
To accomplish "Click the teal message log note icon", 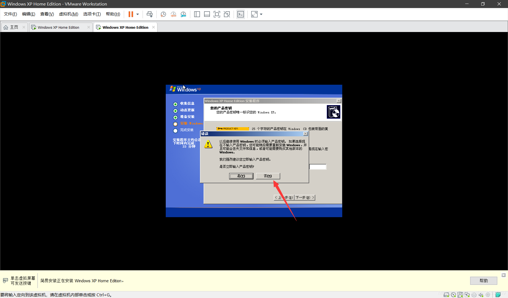I will pos(498,295).
